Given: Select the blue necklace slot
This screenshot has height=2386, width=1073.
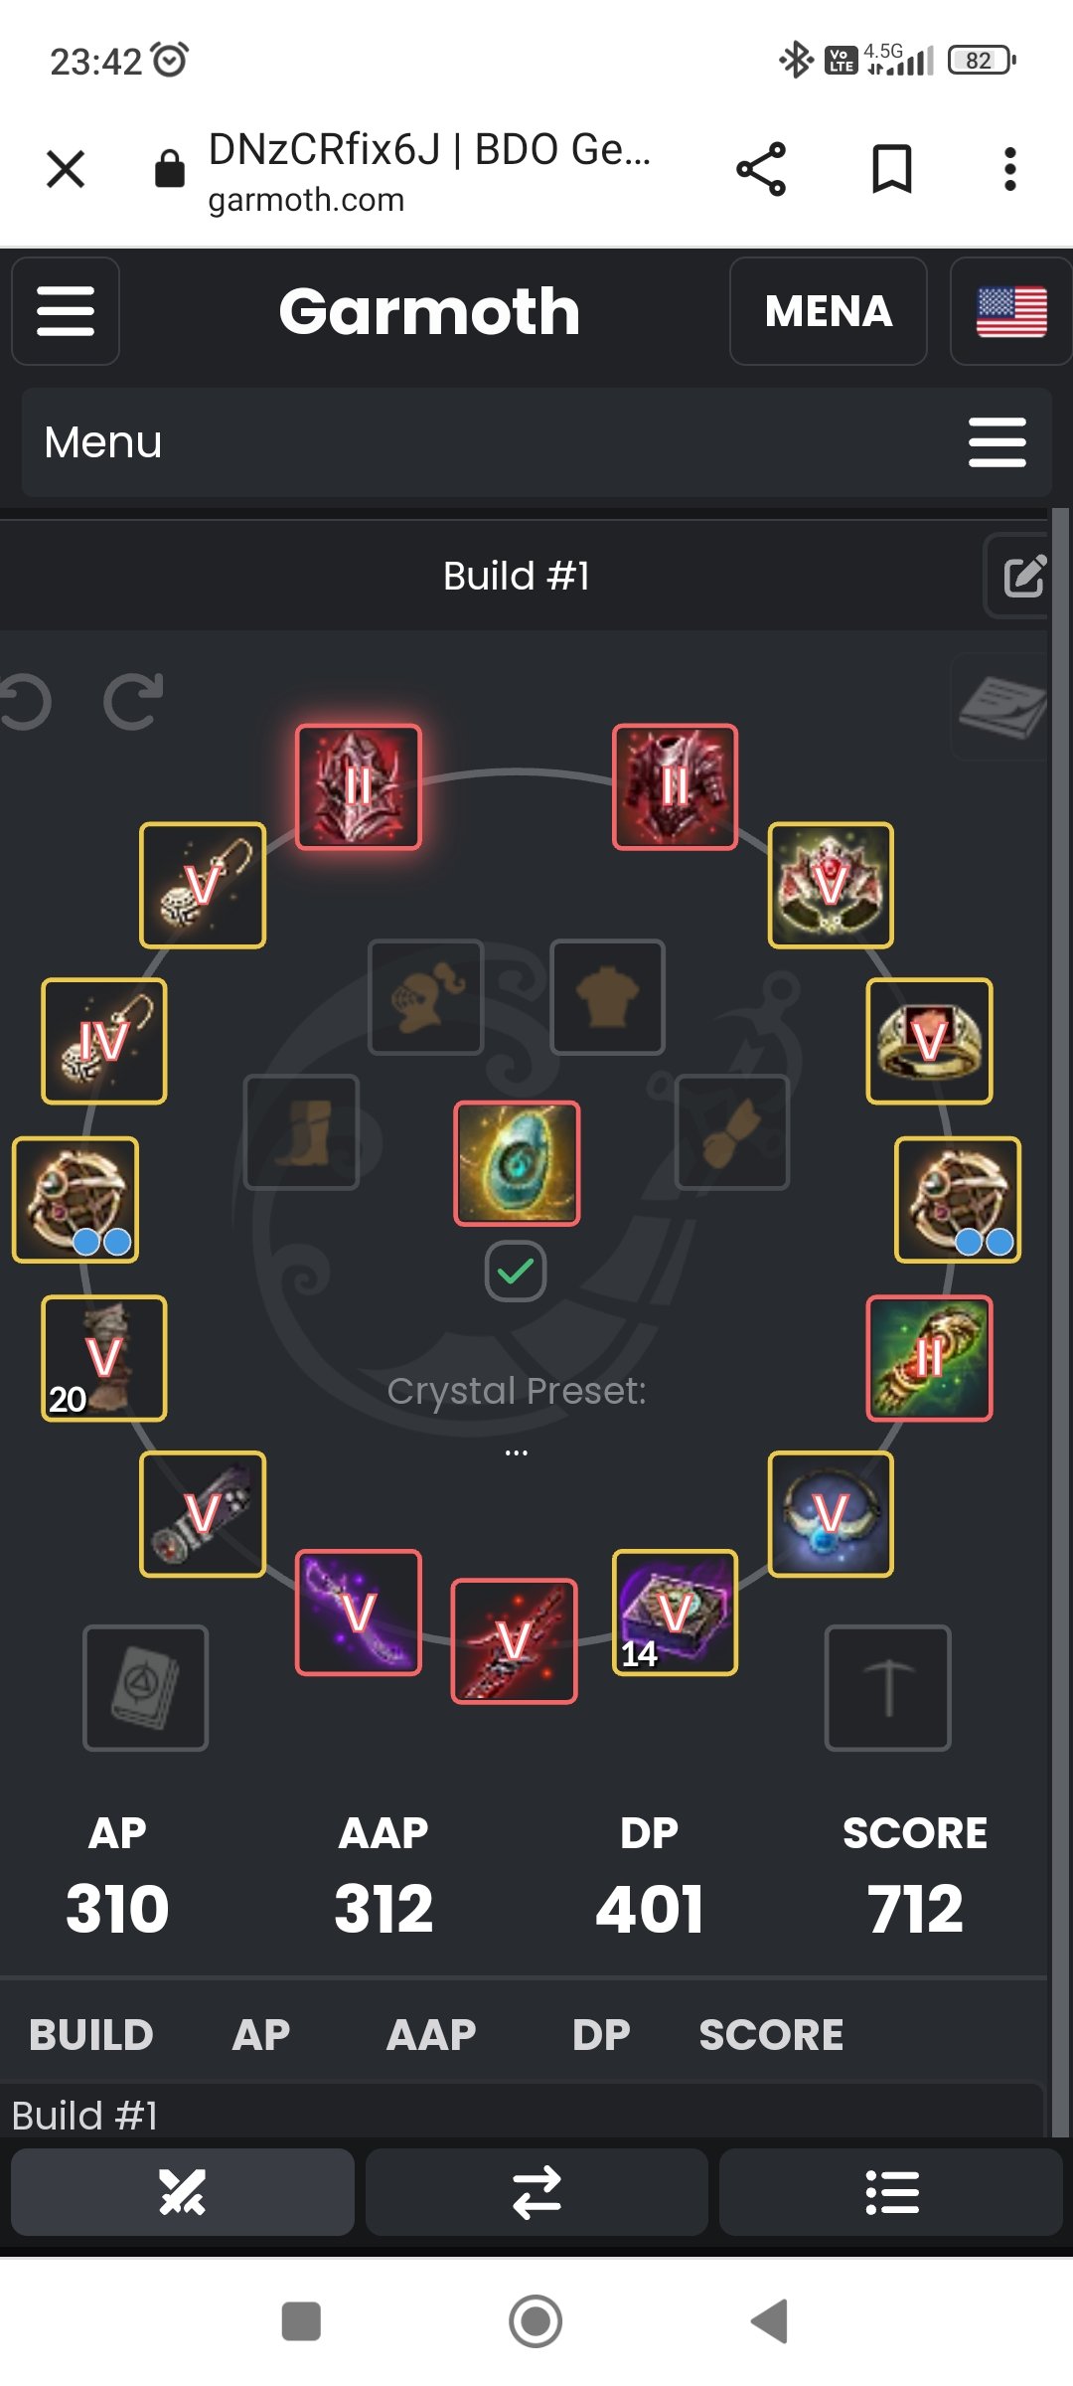Looking at the screenshot, I should 831,1514.
